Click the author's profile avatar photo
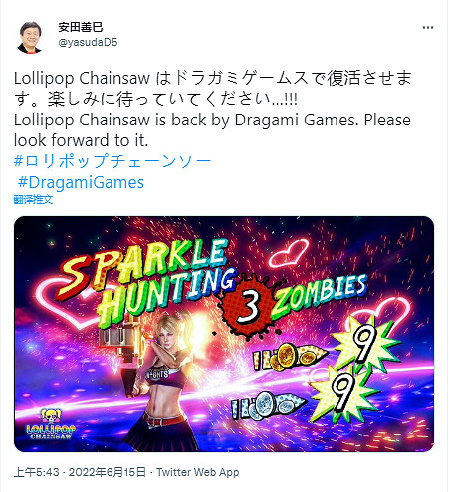Image resolution: width=449 pixels, height=492 pixels. 30,37
